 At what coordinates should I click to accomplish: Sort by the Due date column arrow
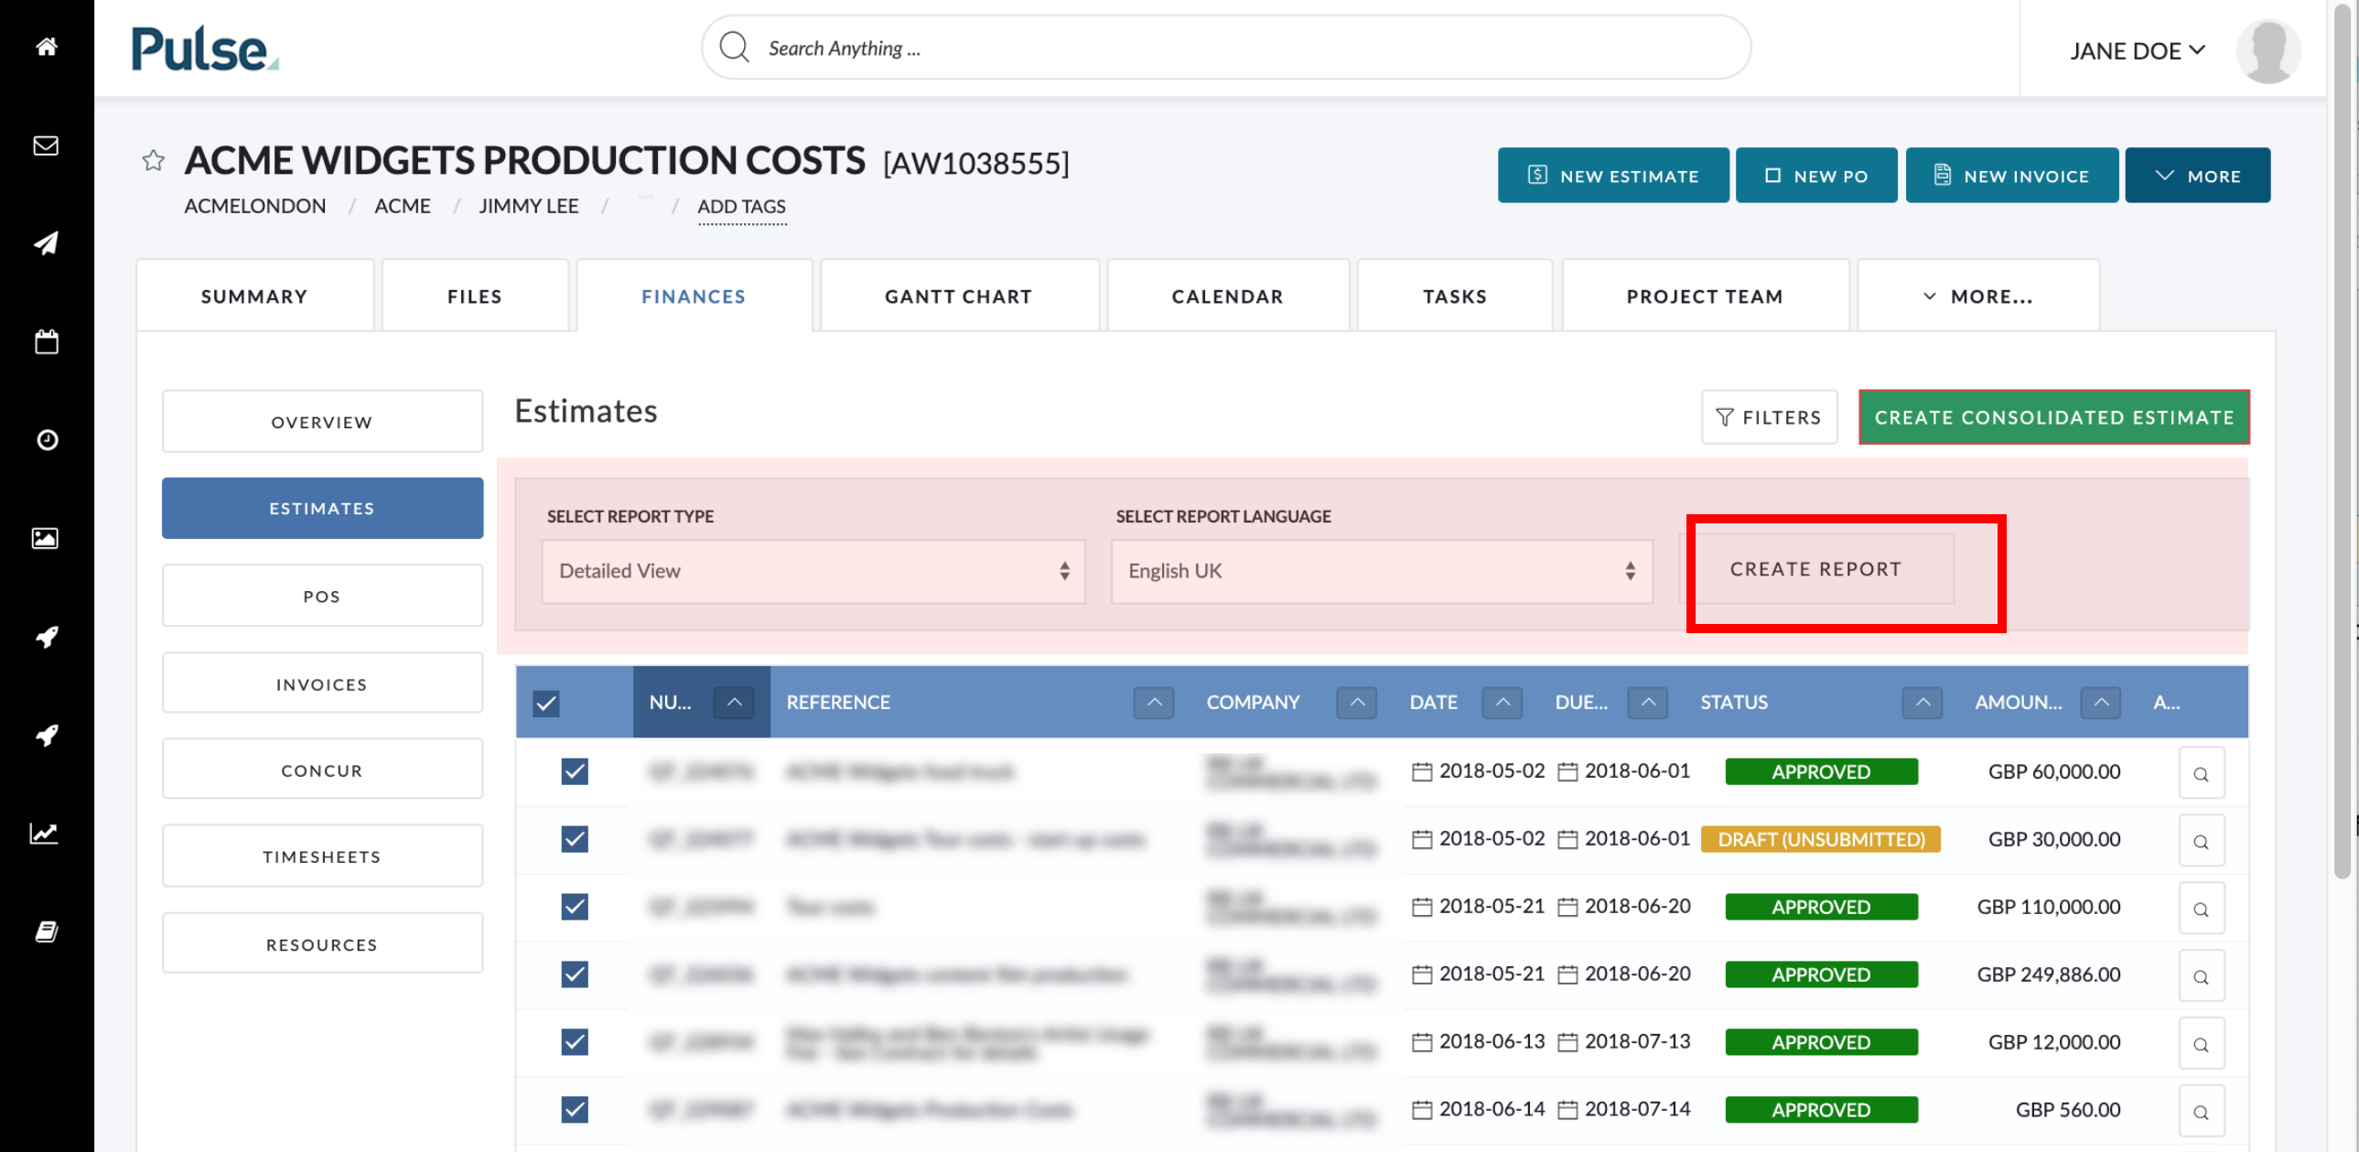click(x=1647, y=703)
